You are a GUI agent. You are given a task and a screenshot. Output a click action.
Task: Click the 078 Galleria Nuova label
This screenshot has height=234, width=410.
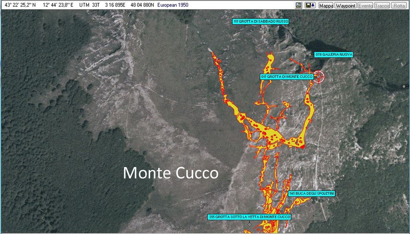click(334, 55)
